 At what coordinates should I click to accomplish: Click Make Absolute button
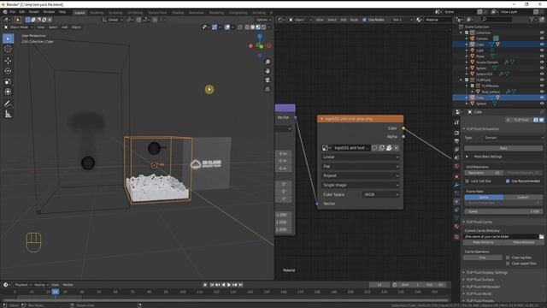pos(523,242)
